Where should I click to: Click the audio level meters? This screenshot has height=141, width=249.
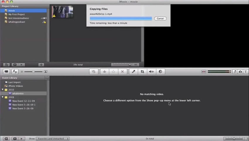219,72
